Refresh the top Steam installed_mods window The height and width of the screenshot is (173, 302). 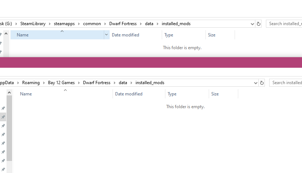pyautogui.click(x=259, y=24)
